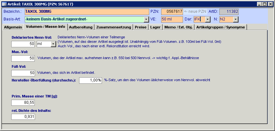Click the text 'Deklariertes Nenn-Volumen einer Teilmenge'
The height and width of the screenshot is (131, 275).
tap(91, 37)
